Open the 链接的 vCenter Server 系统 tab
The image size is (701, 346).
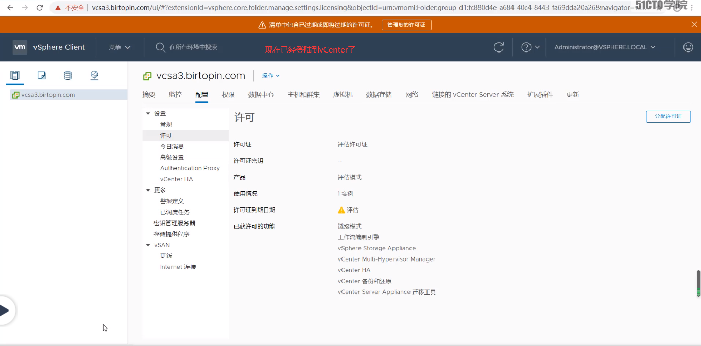[x=473, y=95]
